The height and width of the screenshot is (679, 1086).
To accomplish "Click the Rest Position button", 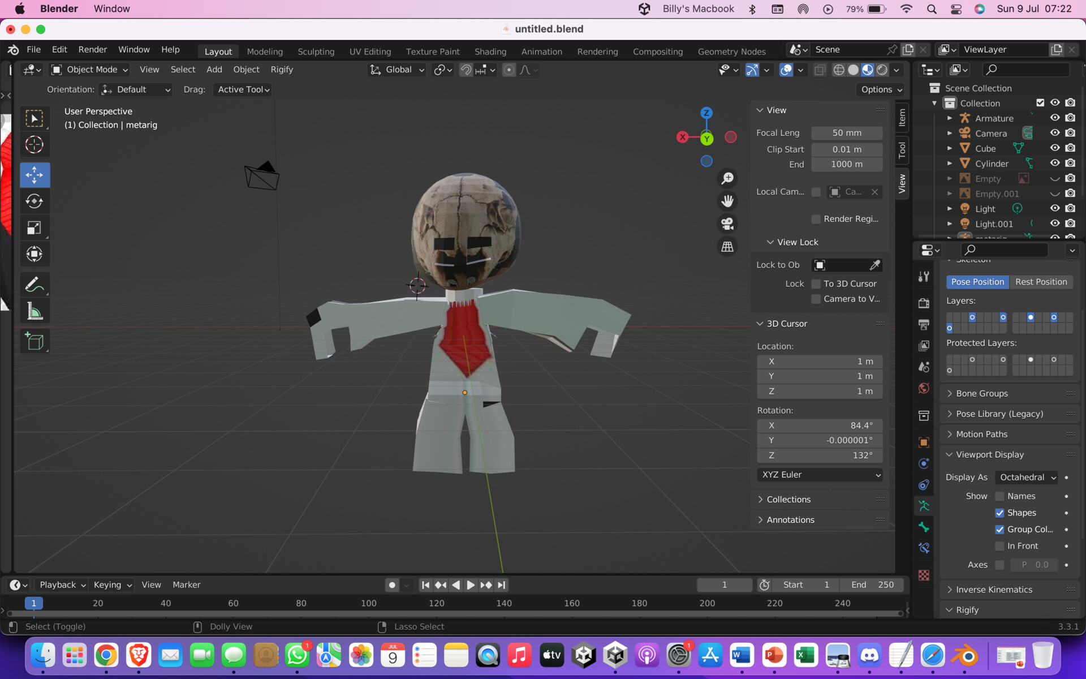I will (1041, 282).
